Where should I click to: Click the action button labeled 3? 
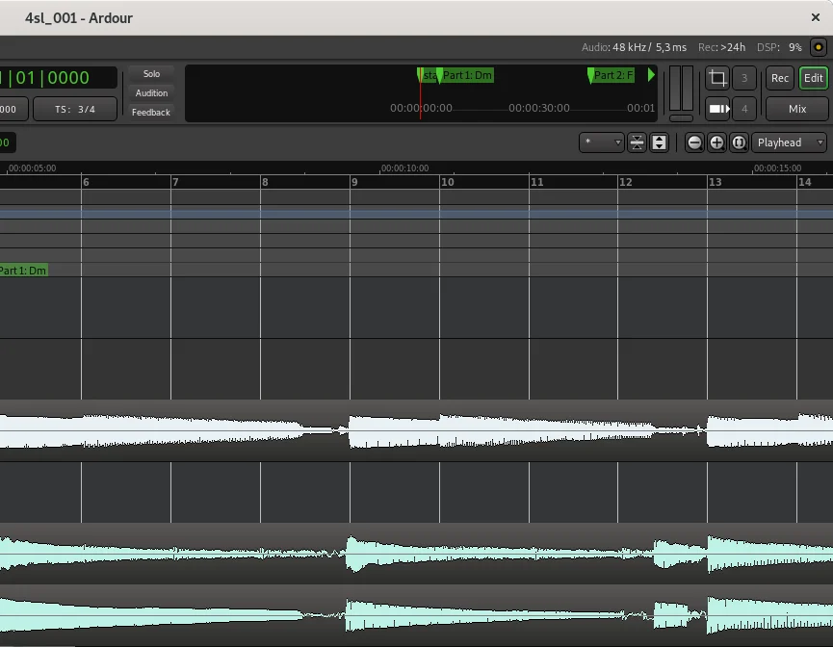click(744, 78)
